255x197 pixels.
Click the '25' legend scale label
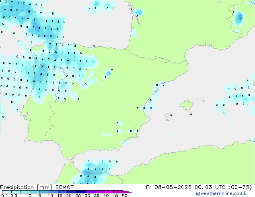click(78, 195)
